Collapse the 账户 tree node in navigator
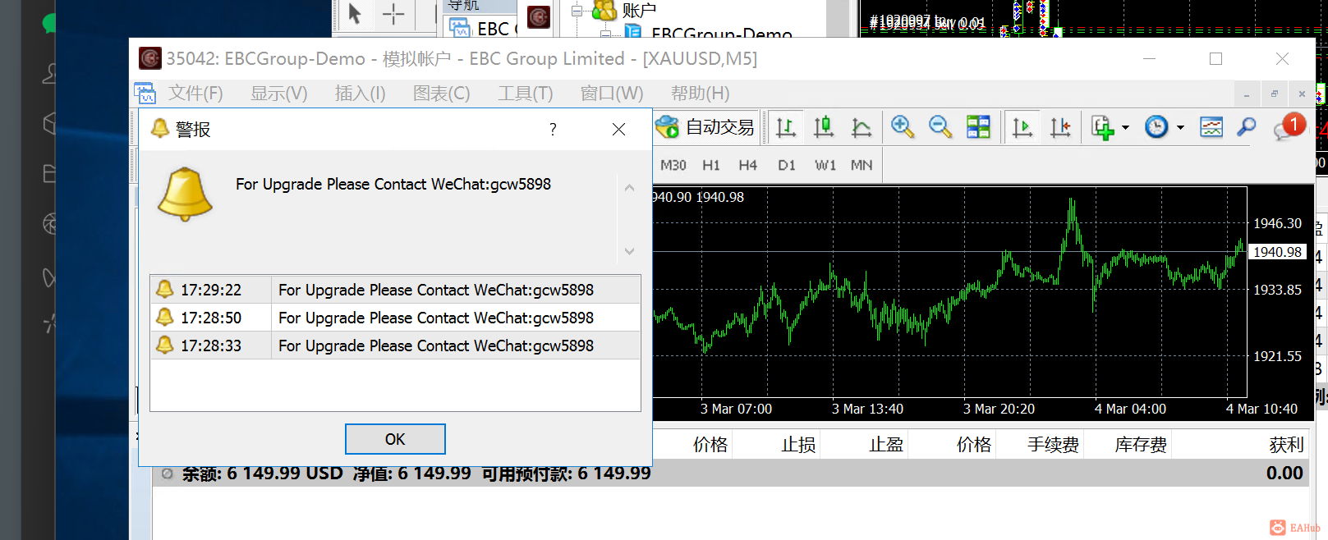The width and height of the screenshot is (1328, 540). coord(577,11)
